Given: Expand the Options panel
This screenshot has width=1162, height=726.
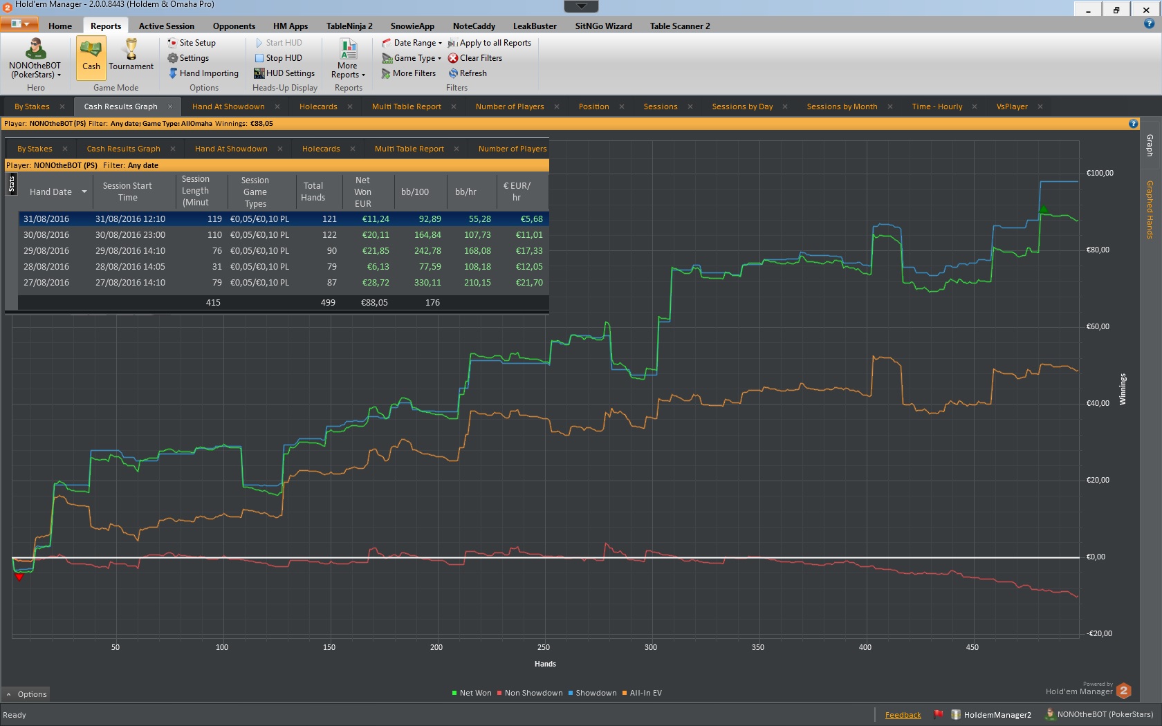Looking at the screenshot, I should click(x=26, y=694).
